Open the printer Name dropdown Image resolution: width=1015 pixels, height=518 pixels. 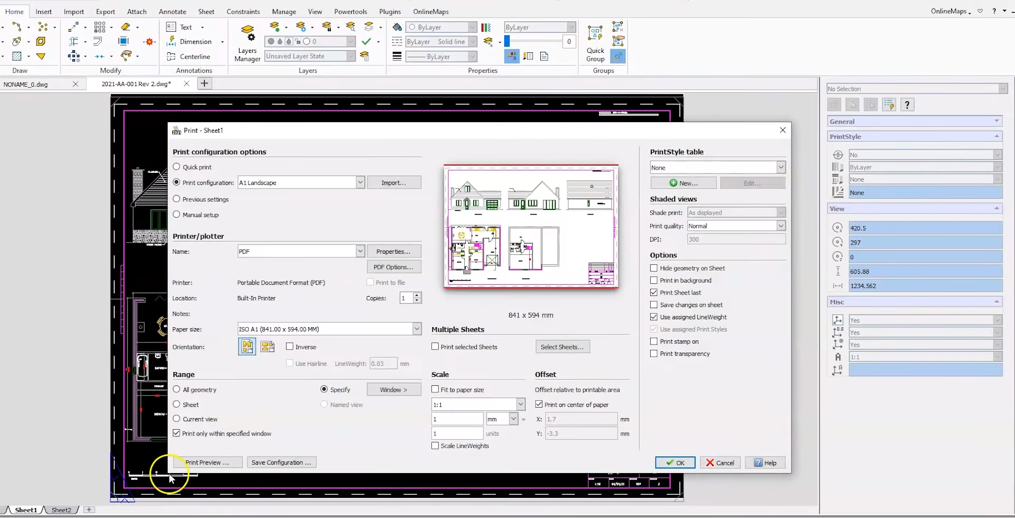click(x=360, y=251)
